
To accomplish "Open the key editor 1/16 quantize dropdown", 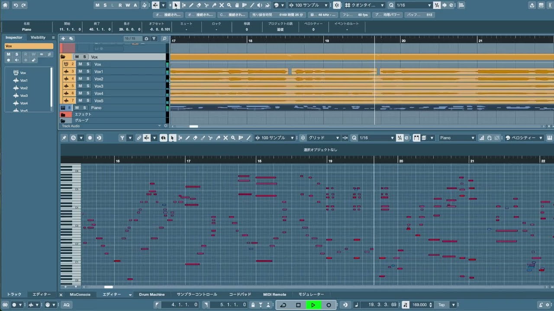I will coord(377,138).
